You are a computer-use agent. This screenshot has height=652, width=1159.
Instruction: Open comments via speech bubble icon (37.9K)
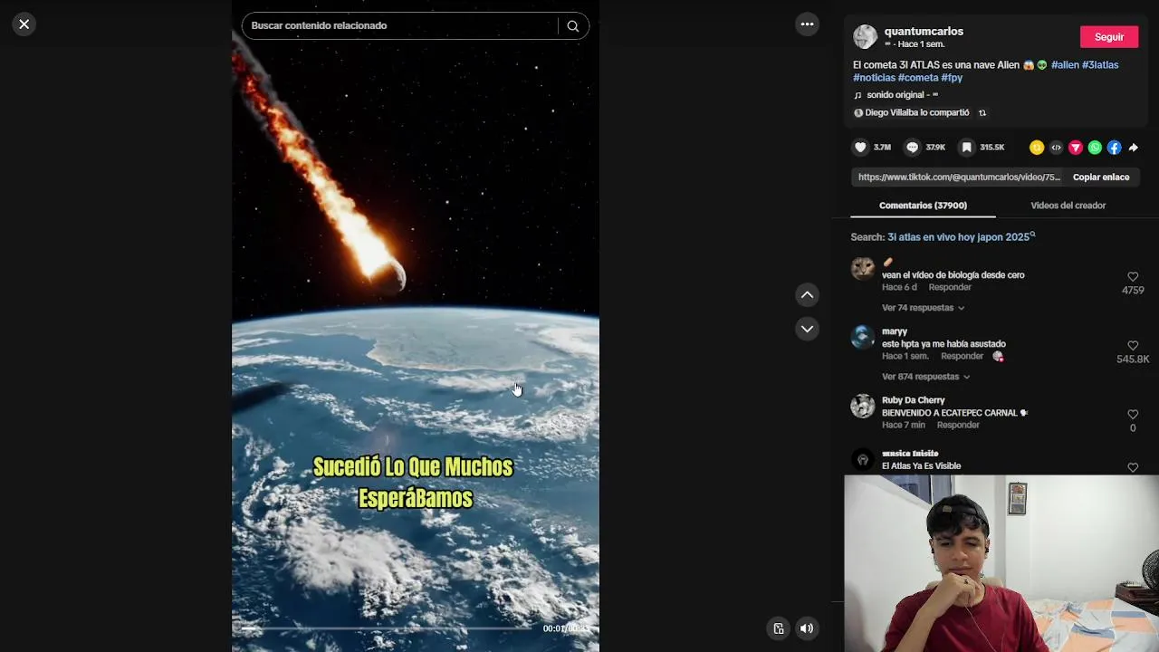click(x=913, y=148)
